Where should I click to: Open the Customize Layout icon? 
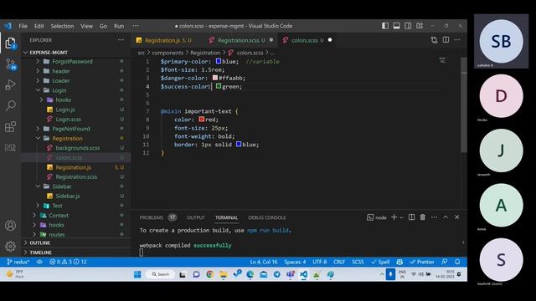420,26
